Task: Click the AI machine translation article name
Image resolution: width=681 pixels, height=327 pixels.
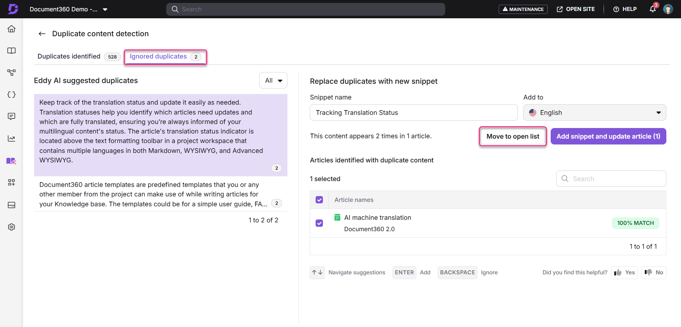Action: pyautogui.click(x=377, y=218)
